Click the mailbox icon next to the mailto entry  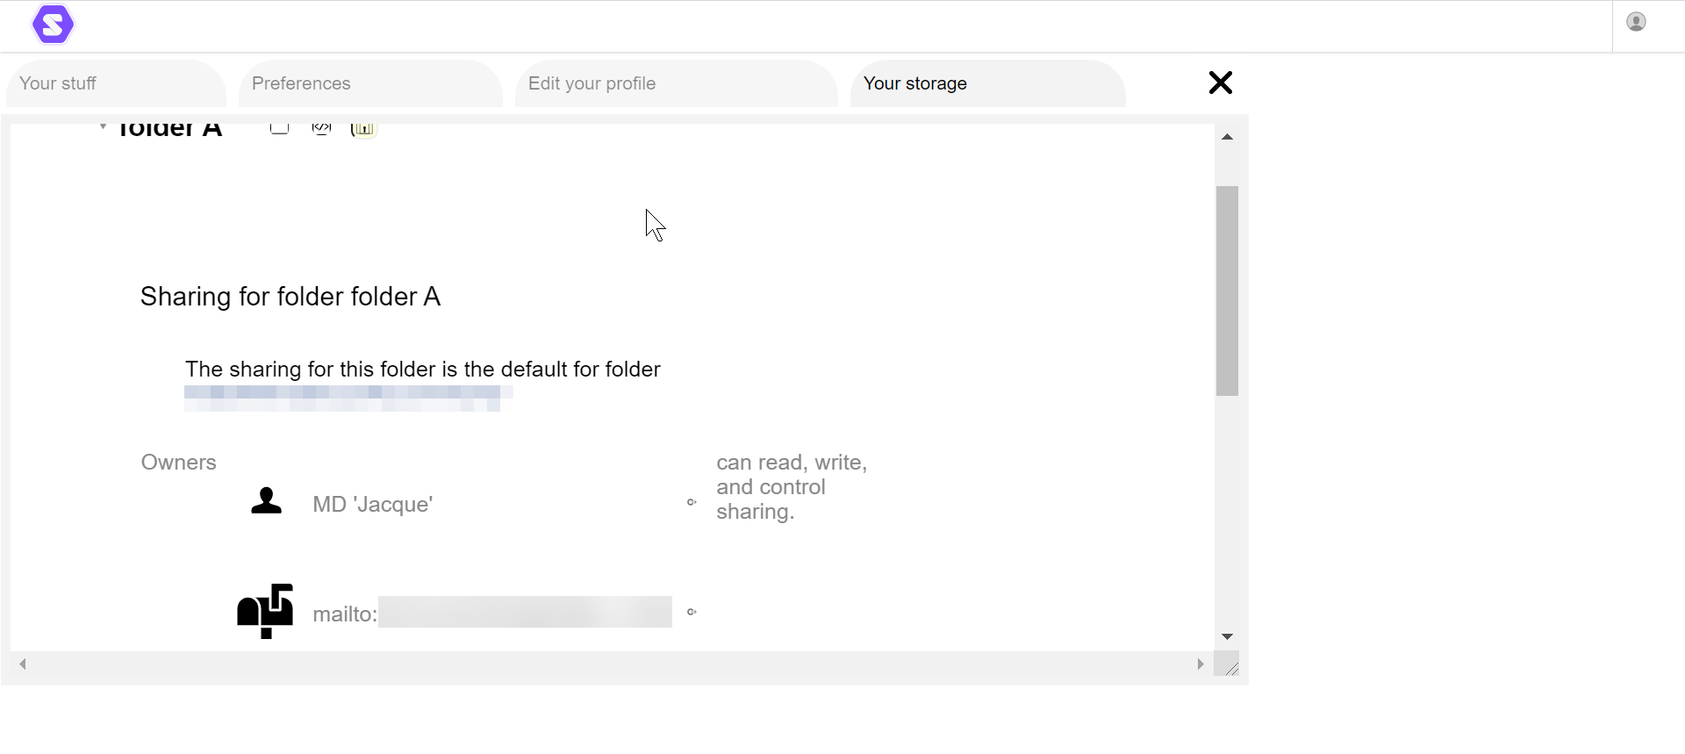pyautogui.click(x=264, y=611)
